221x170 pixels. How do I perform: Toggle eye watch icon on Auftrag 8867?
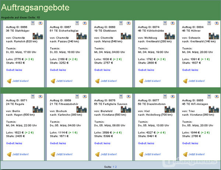[x=85, y=23]
